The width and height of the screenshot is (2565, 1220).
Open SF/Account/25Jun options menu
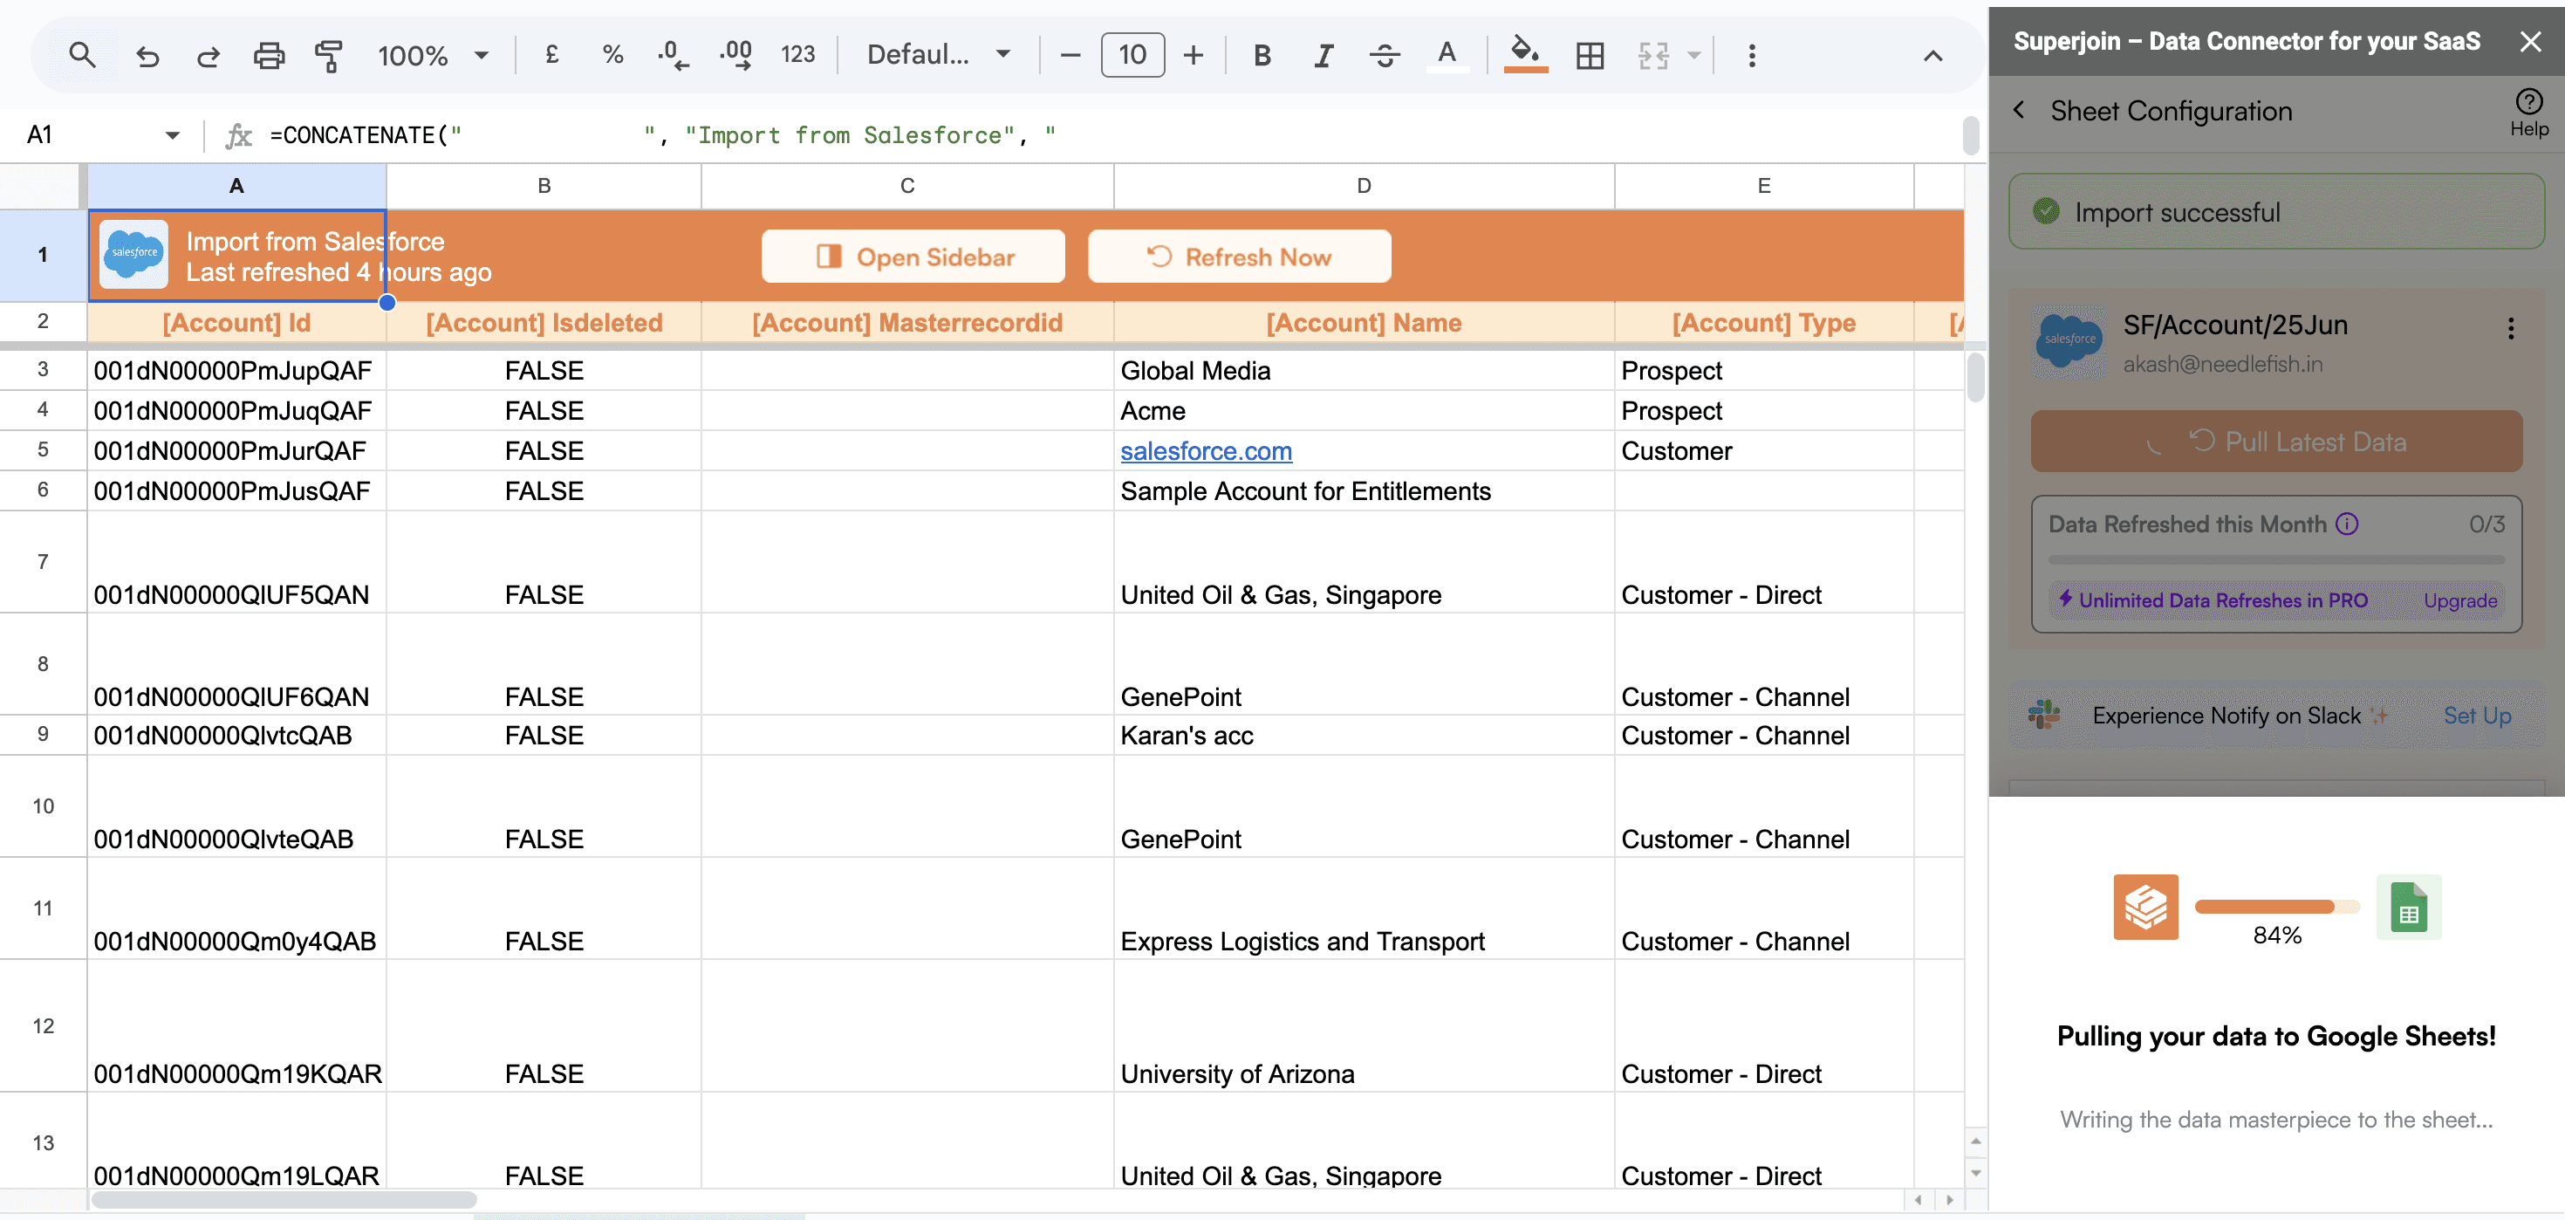[x=2510, y=329]
